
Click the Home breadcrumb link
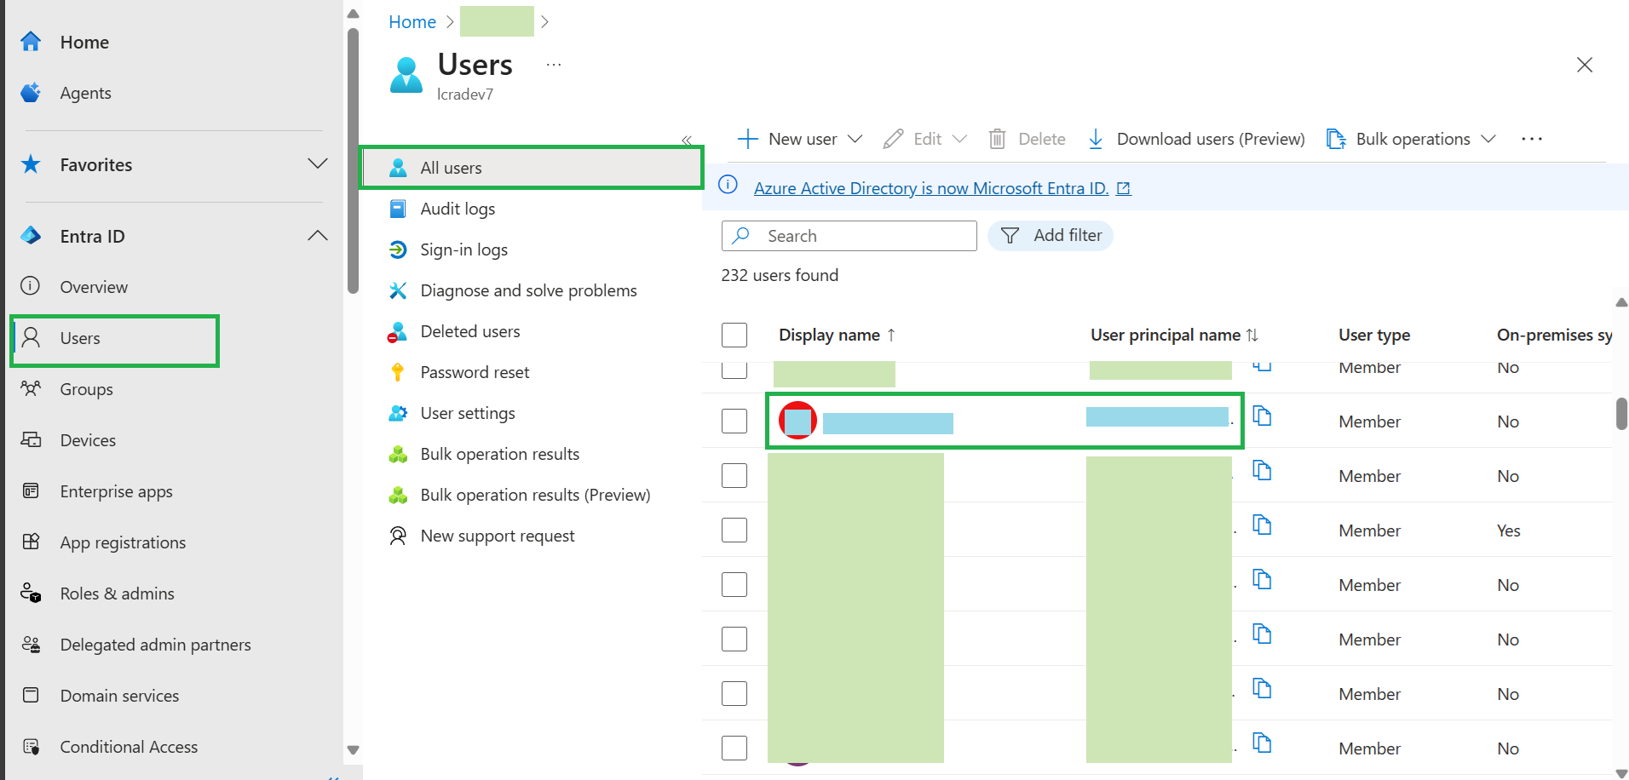(x=412, y=22)
